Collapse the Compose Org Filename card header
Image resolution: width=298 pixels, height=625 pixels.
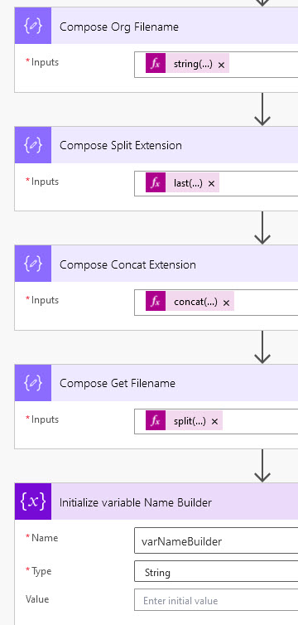(175, 26)
